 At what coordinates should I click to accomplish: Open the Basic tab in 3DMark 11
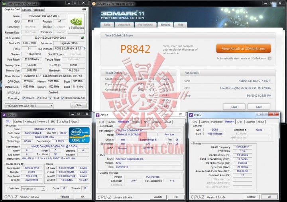coord(107,25)
